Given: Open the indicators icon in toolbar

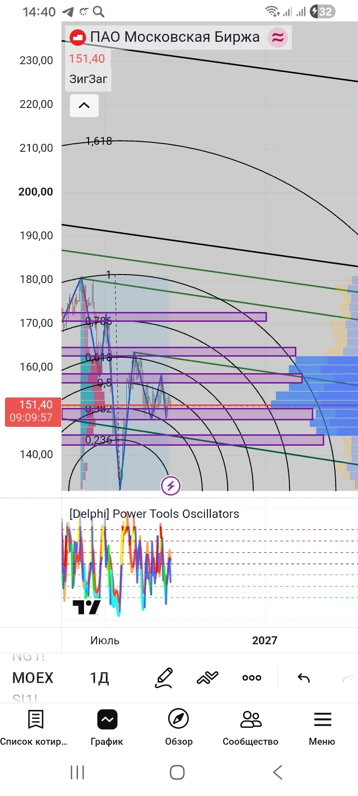Looking at the screenshot, I should click(207, 678).
